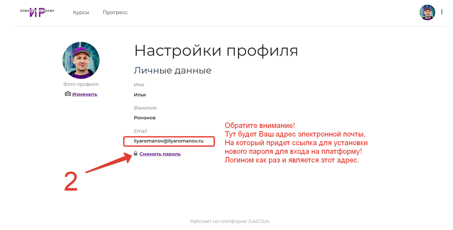Select the email address ilyaromanov@ilyaromanov.ru
This screenshot has height=230, width=453.
pyautogui.click(x=169, y=141)
